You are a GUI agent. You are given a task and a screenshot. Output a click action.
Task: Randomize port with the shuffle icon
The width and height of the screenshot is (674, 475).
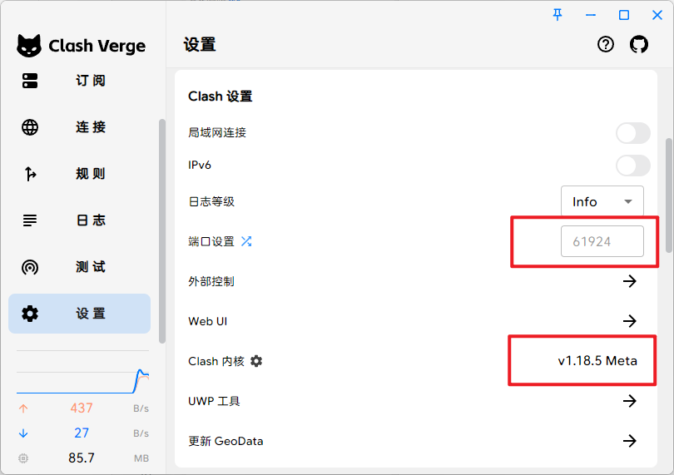click(246, 241)
